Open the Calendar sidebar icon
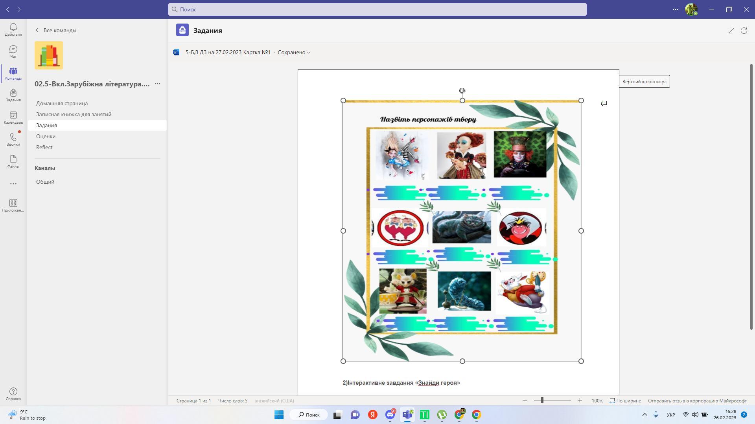The image size is (755, 424). point(13,117)
